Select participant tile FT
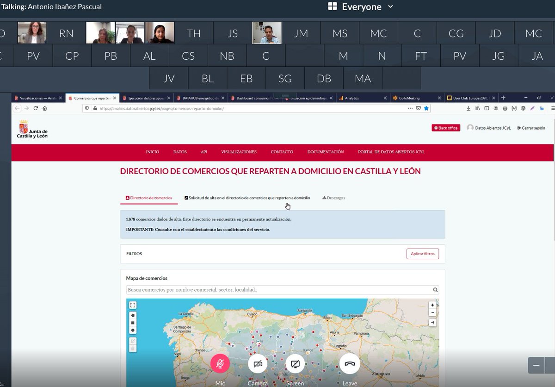The width and height of the screenshot is (555, 387). (421, 56)
